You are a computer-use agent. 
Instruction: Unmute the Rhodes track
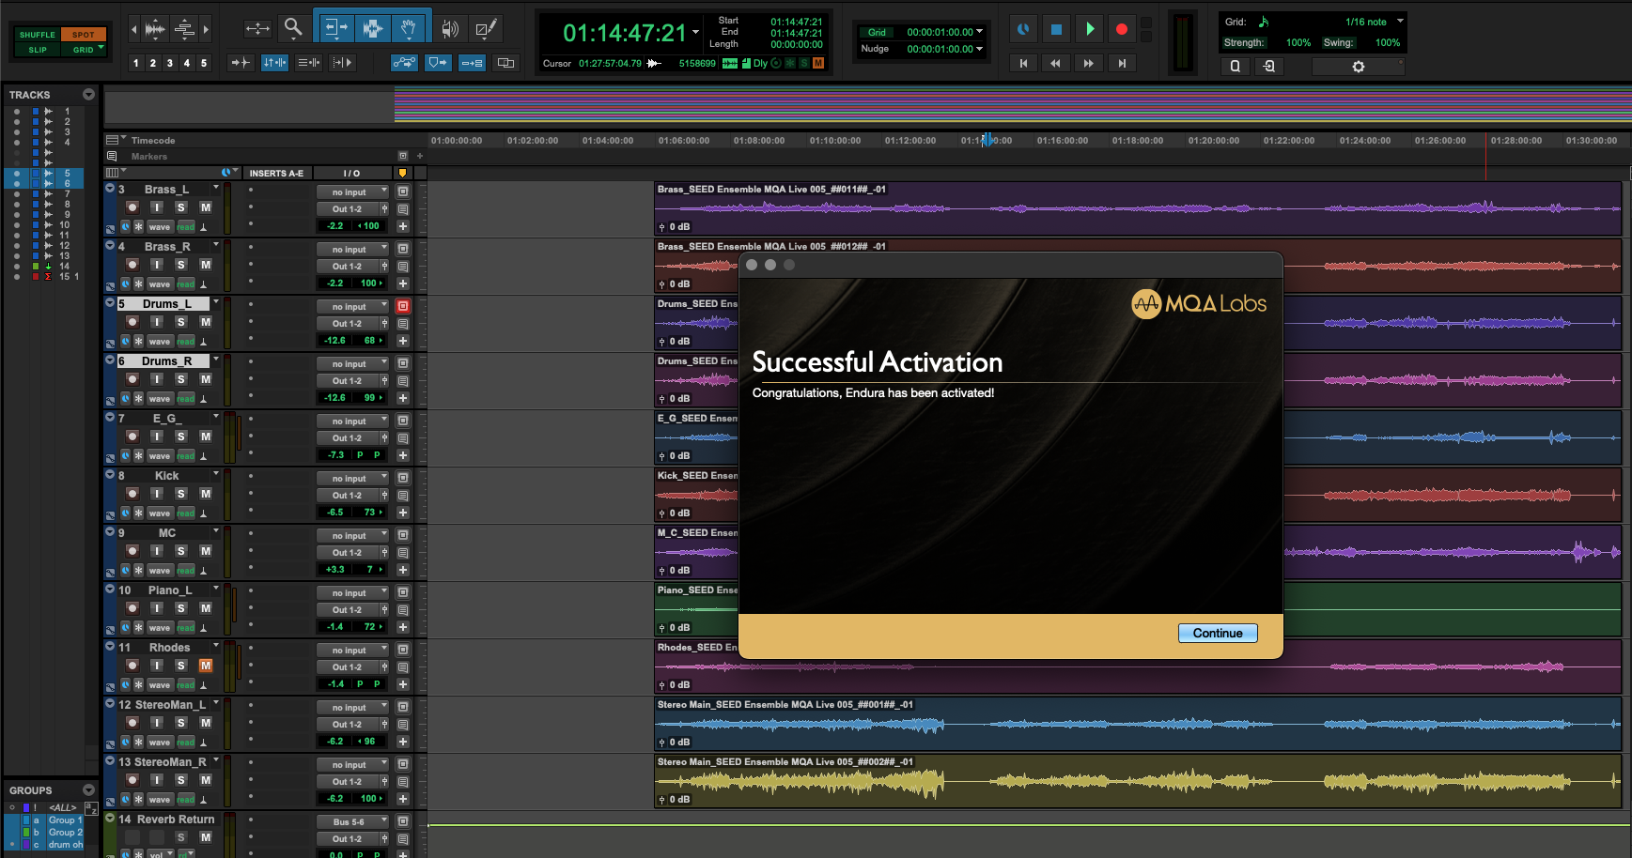point(206,666)
